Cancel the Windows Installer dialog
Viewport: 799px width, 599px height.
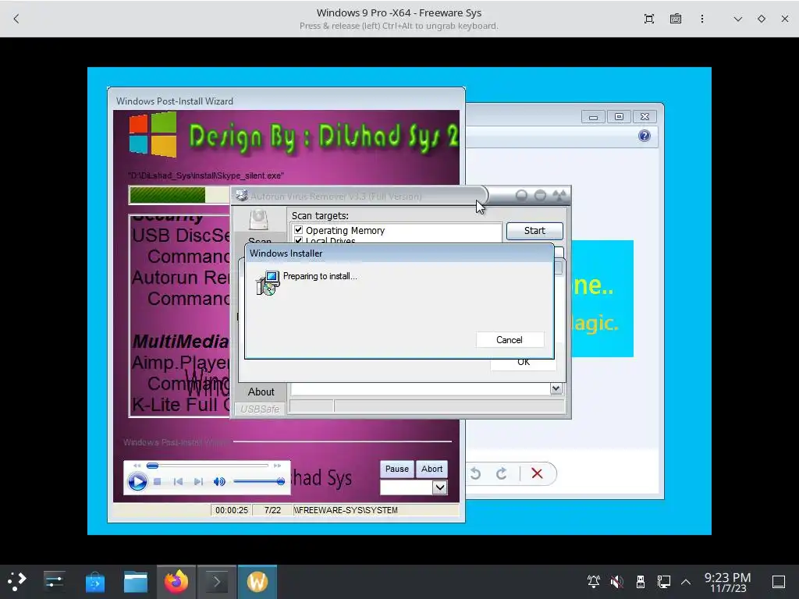tap(509, 340)
